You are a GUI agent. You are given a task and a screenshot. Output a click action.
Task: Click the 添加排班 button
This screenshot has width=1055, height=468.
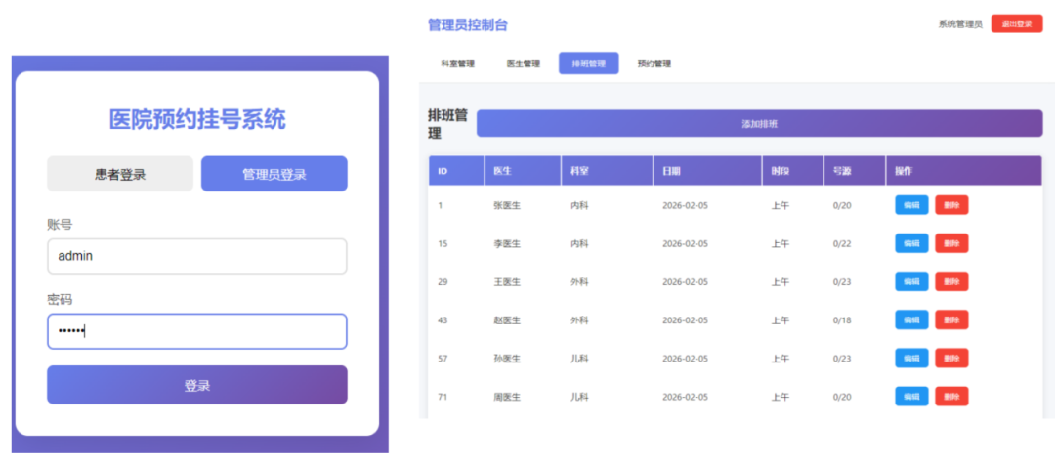pos(759,124)
